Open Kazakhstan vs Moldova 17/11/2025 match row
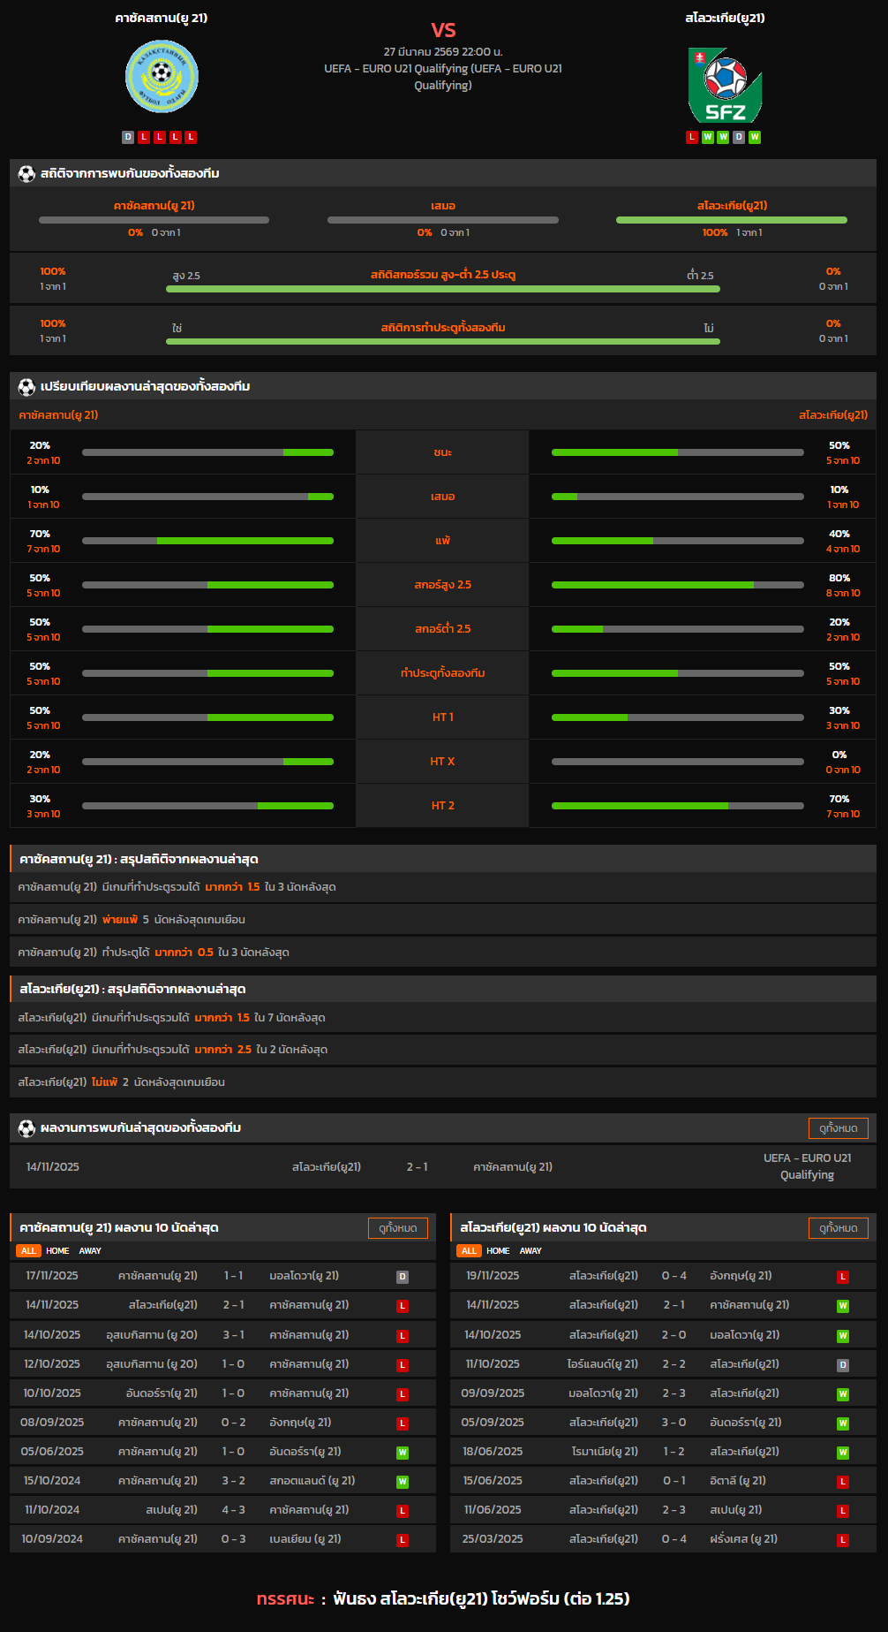The image size is (888, 1632). [x=222, y=1276]
